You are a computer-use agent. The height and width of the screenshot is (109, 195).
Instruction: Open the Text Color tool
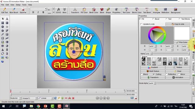126,11
